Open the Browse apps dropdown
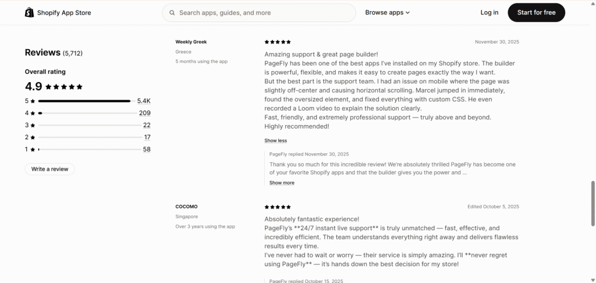The image size is (596, 283). tap(388, 12)
